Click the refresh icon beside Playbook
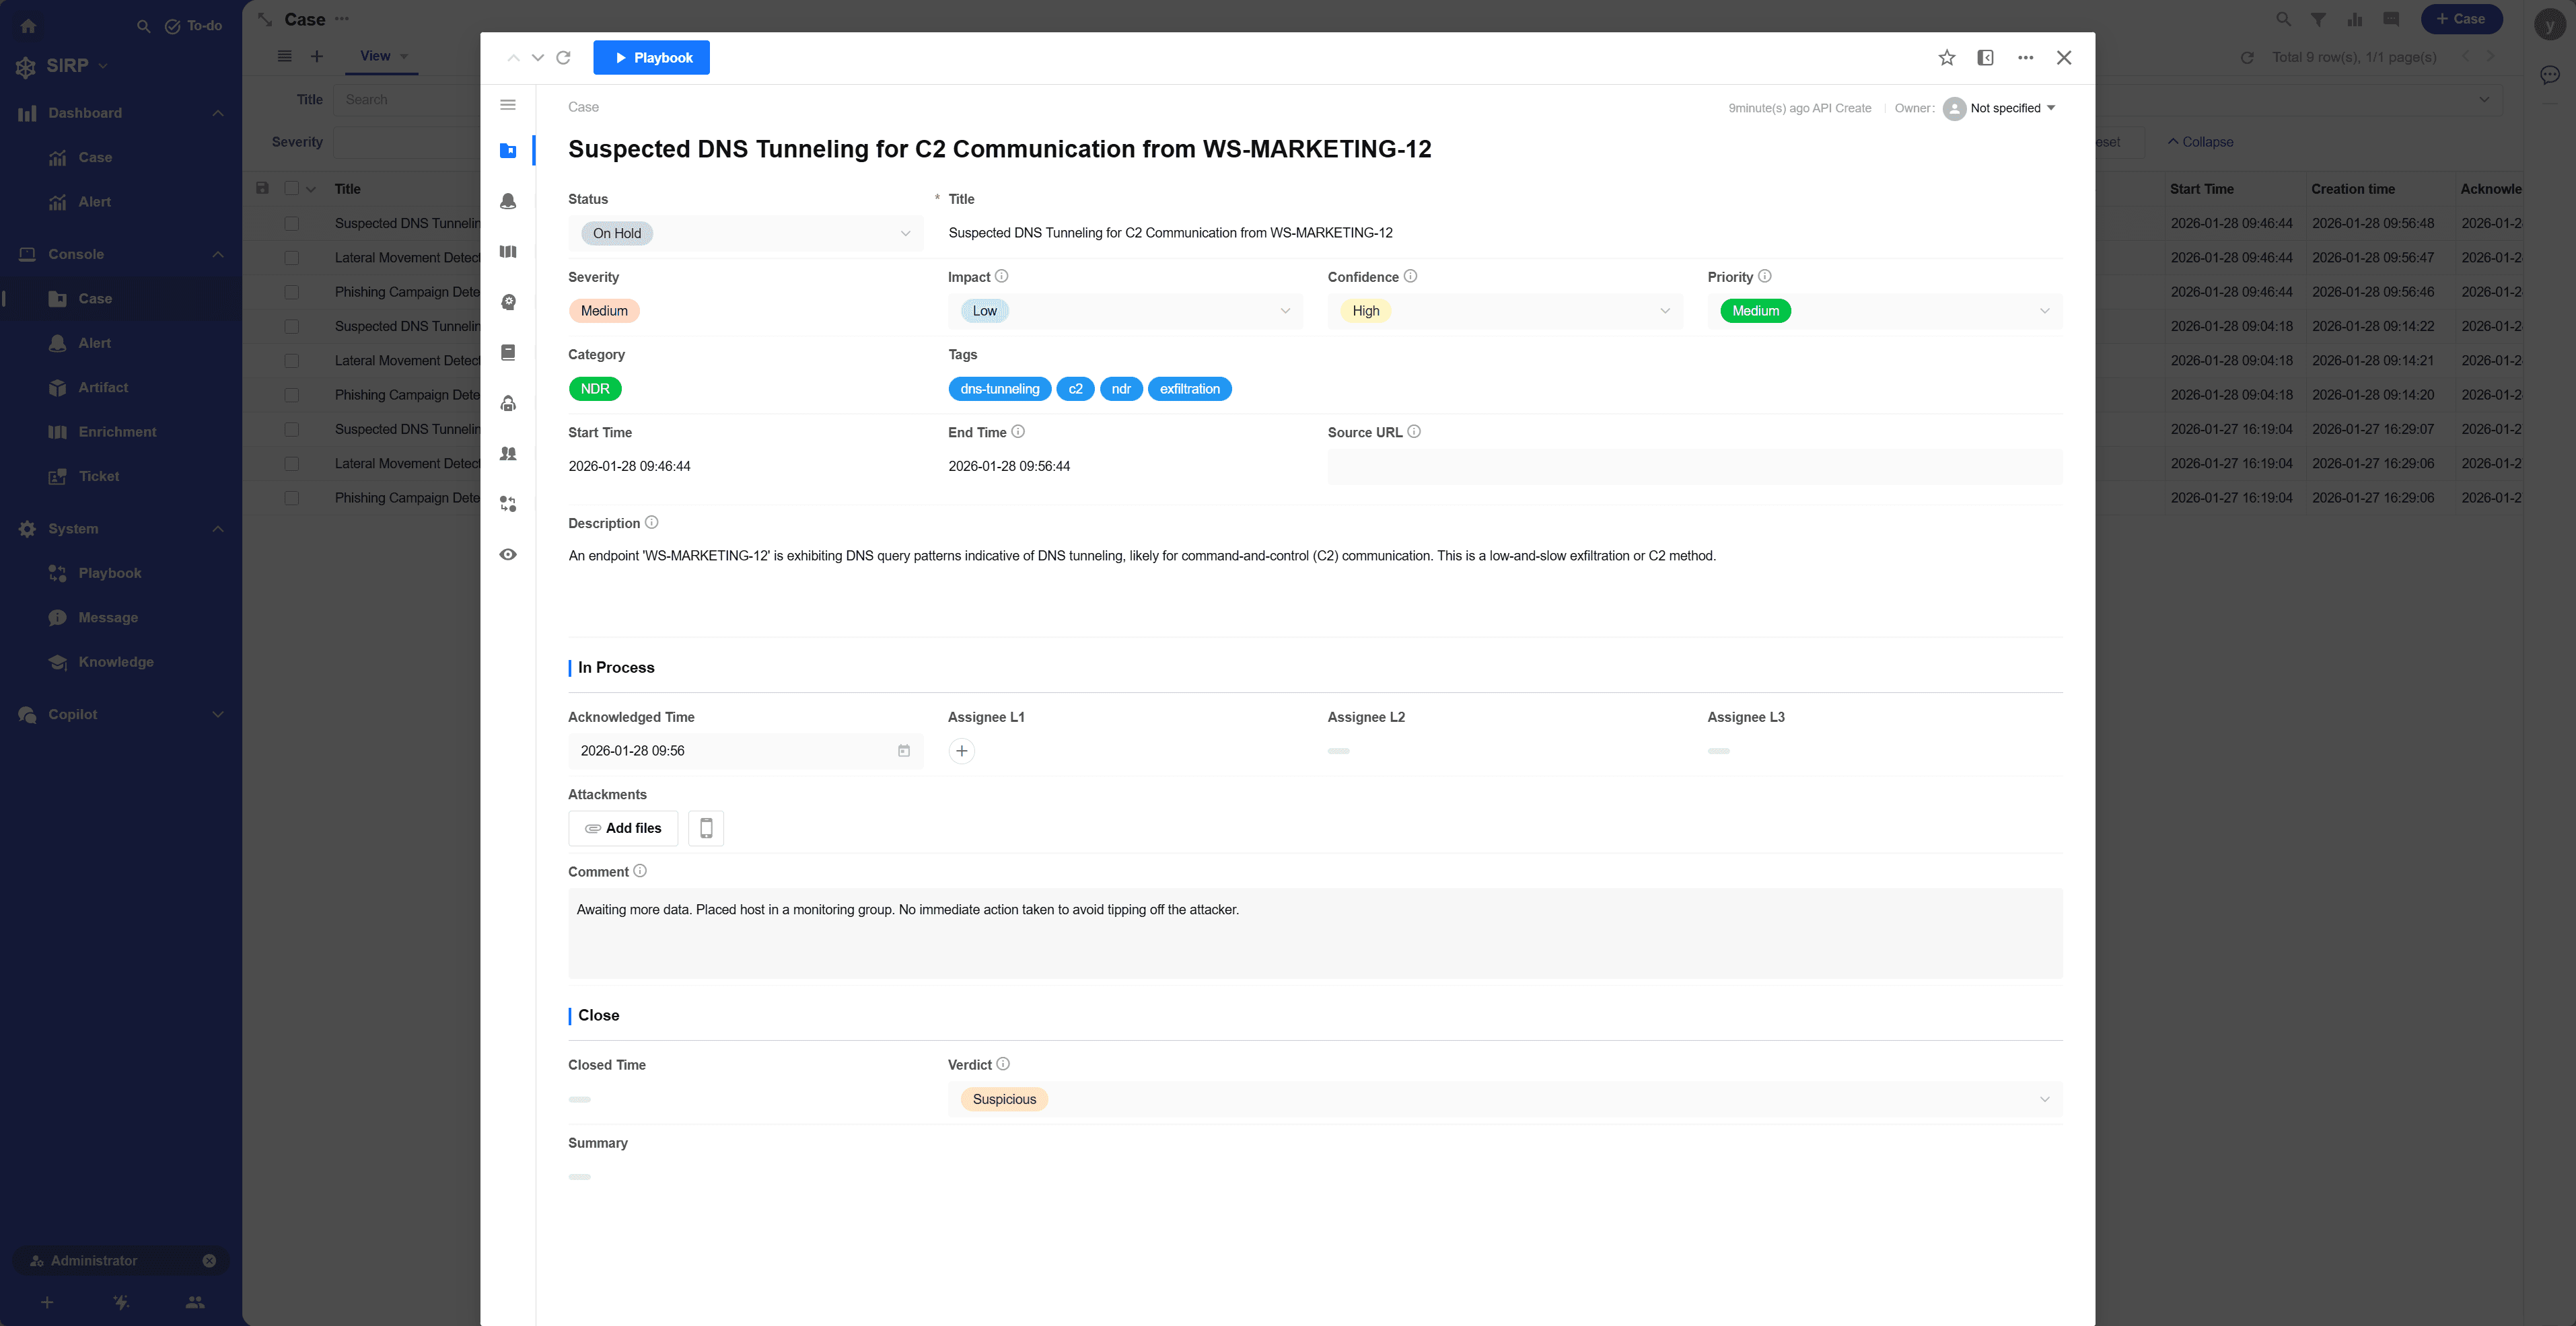2576x1326 pixels. click(563, 58)
